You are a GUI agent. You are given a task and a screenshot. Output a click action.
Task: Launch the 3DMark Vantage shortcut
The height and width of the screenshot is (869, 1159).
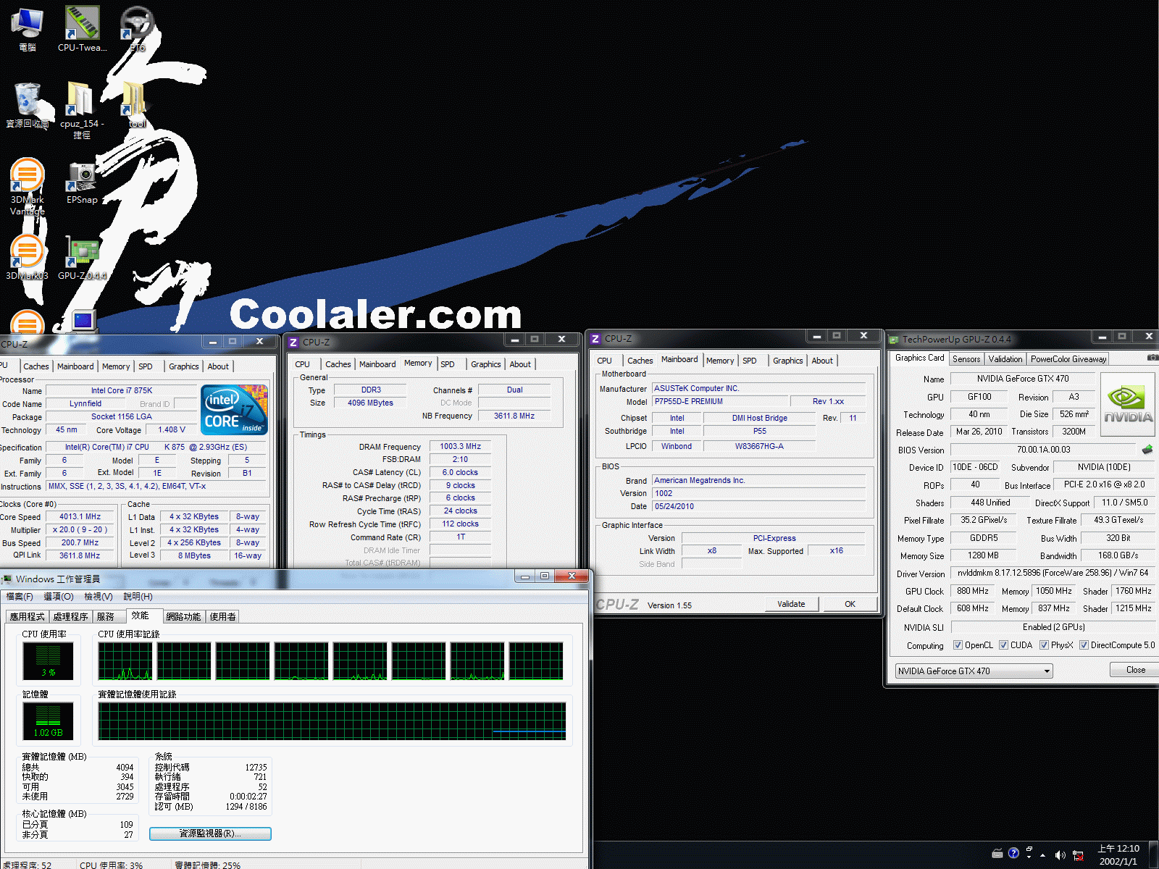coord(27,187)
